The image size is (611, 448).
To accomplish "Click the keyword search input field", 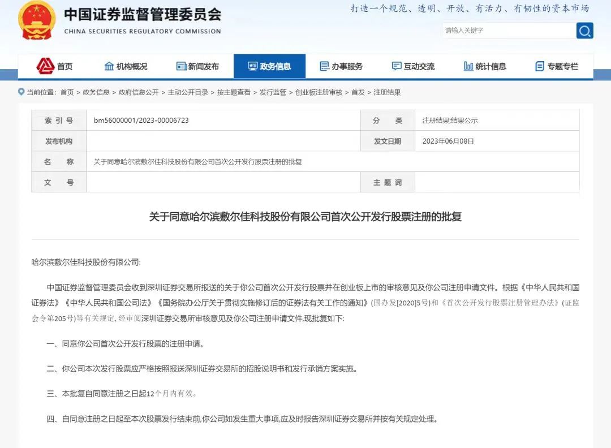I will click(x=506, y=31).
